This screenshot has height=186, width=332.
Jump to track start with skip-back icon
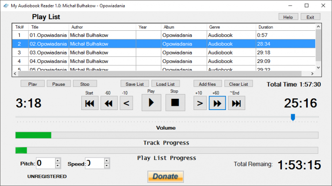tap(90, 103)
